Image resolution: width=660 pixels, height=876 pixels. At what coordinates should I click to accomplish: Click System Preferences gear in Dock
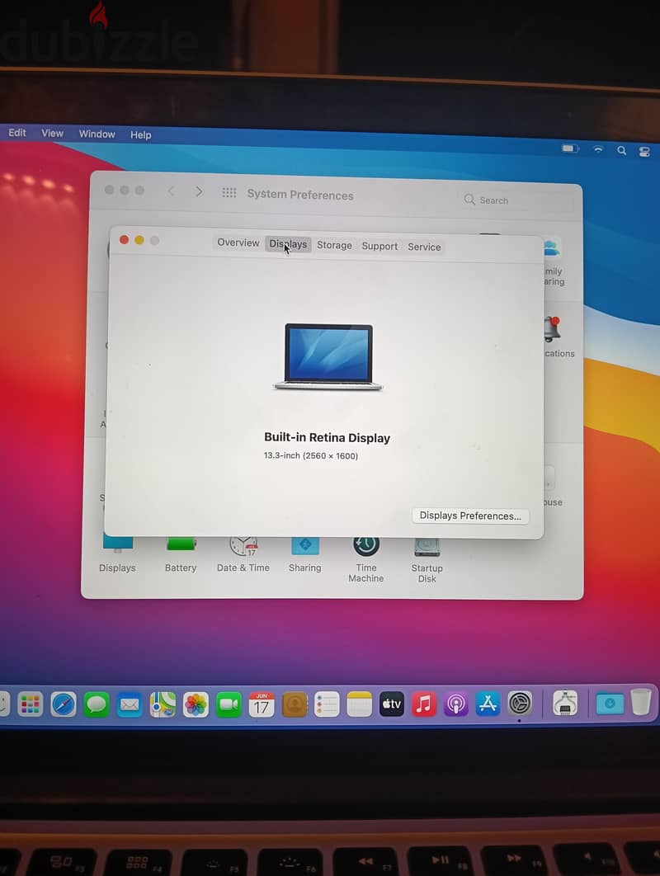click(520, 704)
